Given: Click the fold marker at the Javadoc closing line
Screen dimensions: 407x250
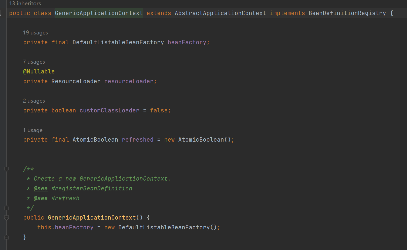Looking at the screenshot, I should coord(7,208).
